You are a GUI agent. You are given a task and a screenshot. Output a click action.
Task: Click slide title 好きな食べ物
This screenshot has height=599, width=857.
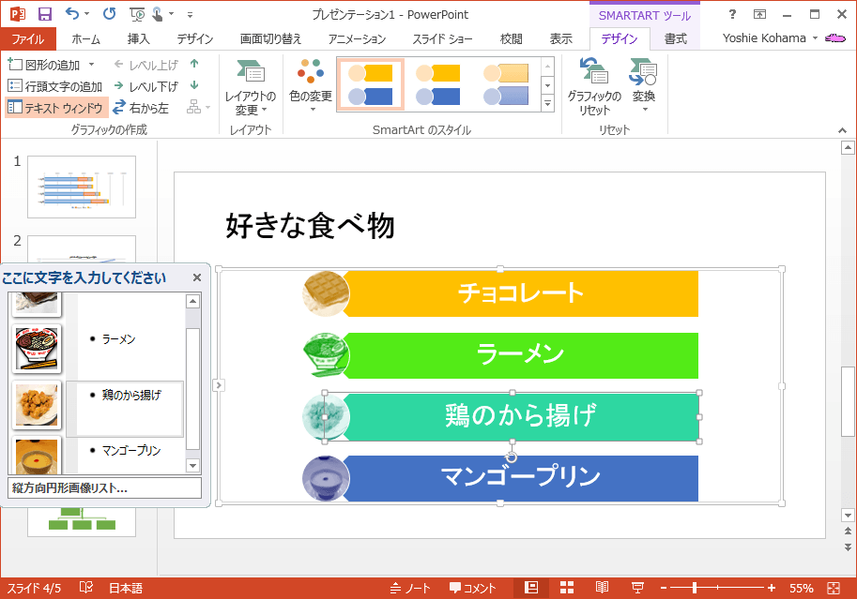tap(310, 226)
